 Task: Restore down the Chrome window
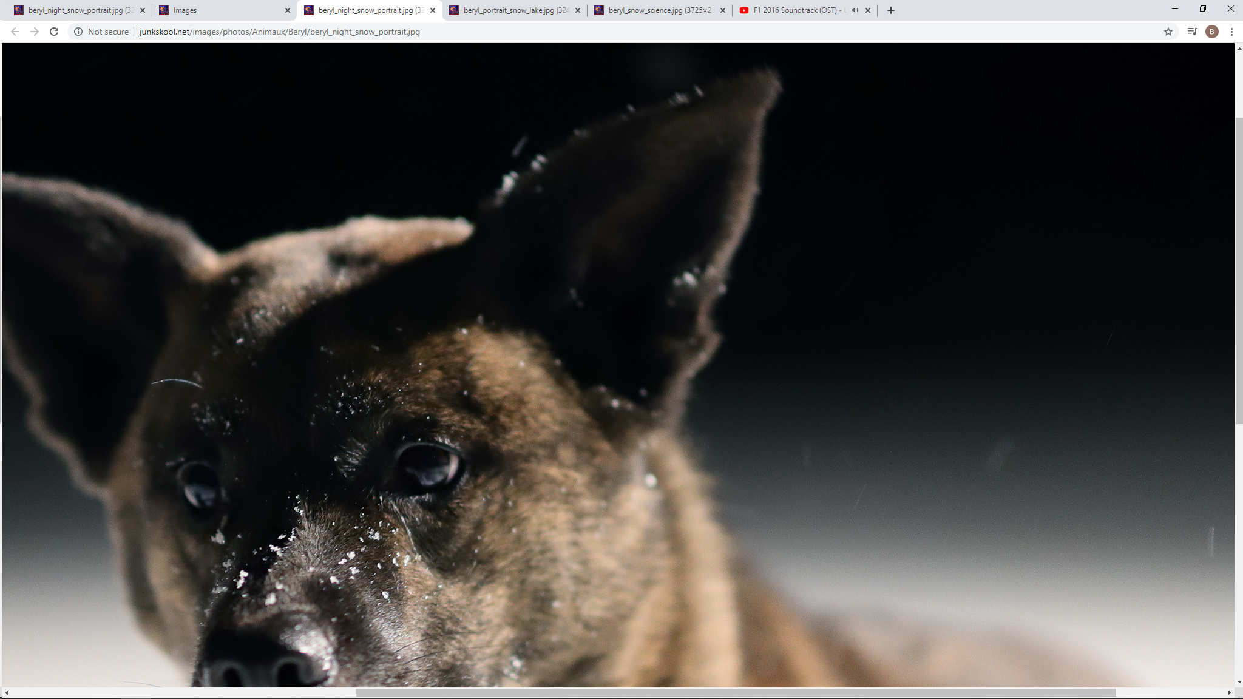[1203, 9]
